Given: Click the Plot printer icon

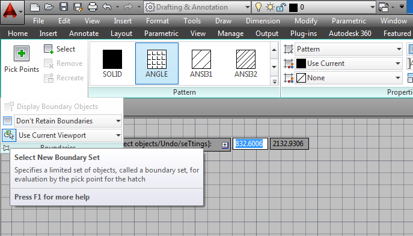Looking at the screenshot, I should [93, 7].
